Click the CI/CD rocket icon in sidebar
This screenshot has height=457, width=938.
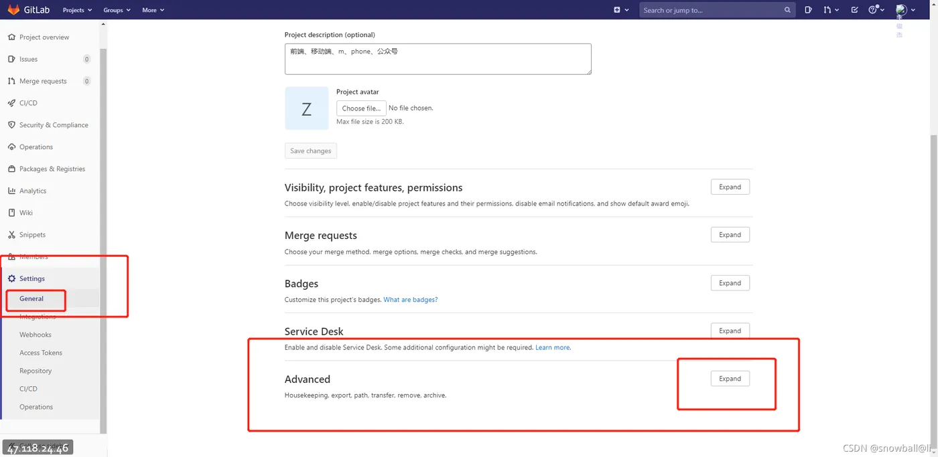(11, 103)
